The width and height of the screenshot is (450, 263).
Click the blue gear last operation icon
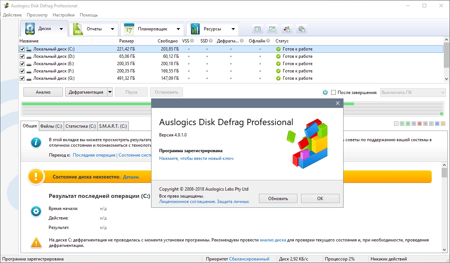pos(35,211)
